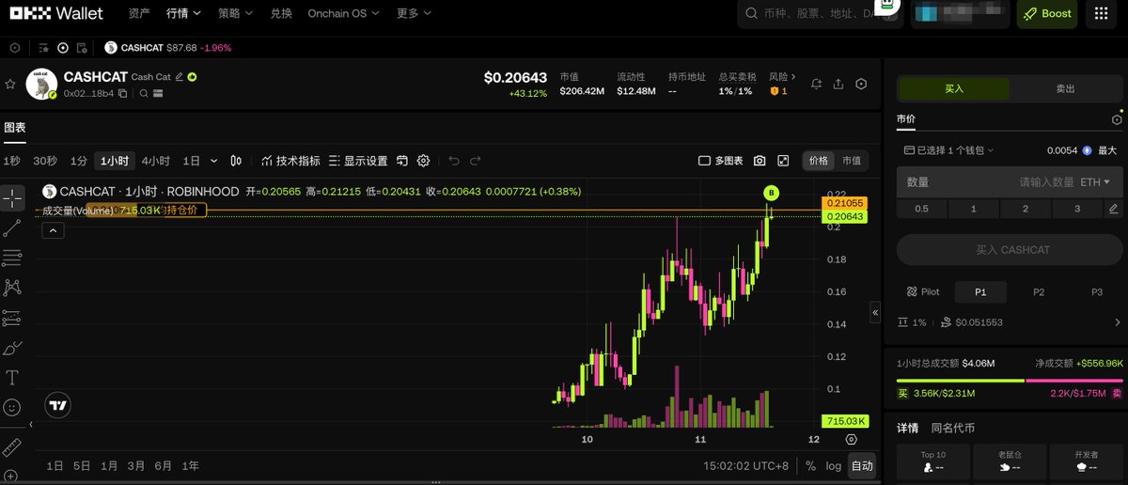Select the 30 second interval
1128x485 pixels.
tap(45, 161)
